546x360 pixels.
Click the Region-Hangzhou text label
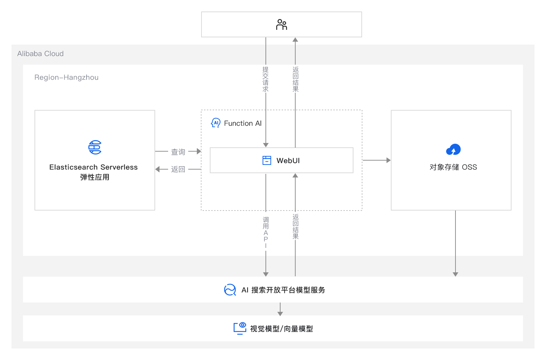click(x=66, y=77)
